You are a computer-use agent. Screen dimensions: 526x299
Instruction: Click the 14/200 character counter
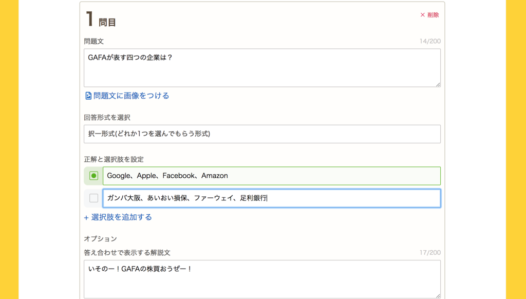(x=430, y=41)
